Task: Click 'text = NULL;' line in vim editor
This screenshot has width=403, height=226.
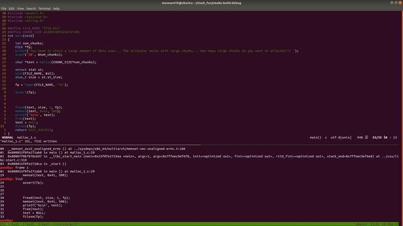Action: (26, 122)
